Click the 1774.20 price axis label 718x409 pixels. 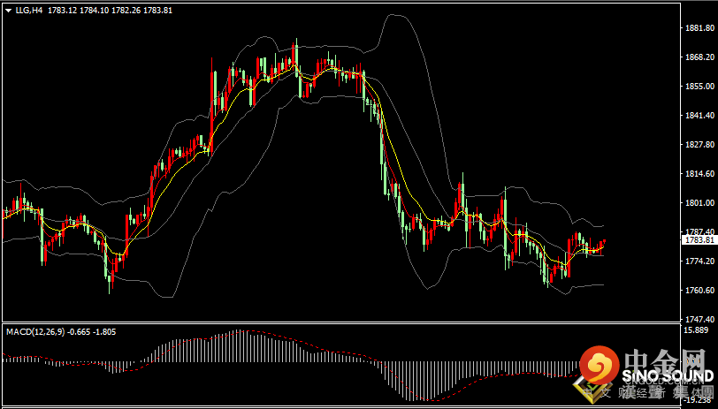coord(699,261)
